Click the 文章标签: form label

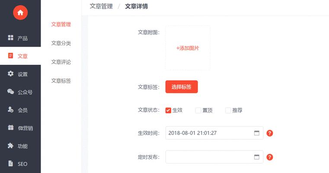pos(149,87)
